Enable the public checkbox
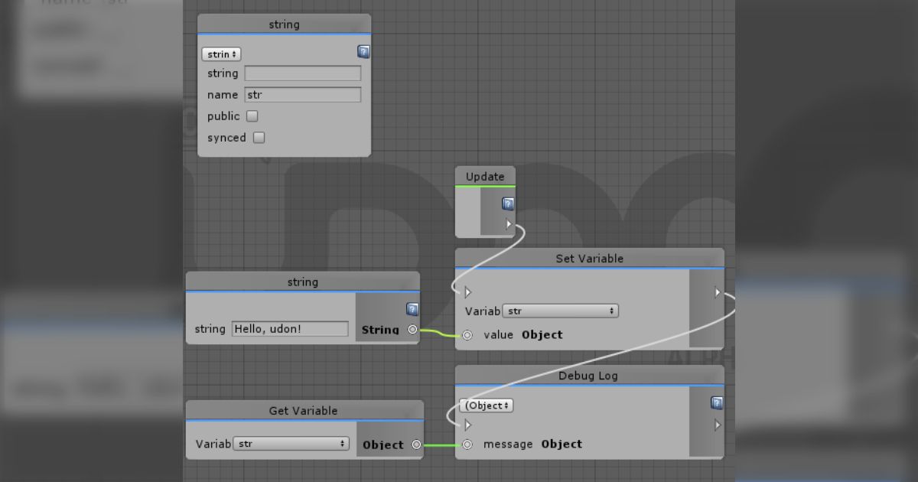This screenshot has height=482, width=918. coord(252,116)
